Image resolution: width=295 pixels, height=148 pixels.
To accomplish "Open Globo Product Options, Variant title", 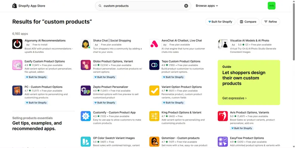I will (113, 61).
